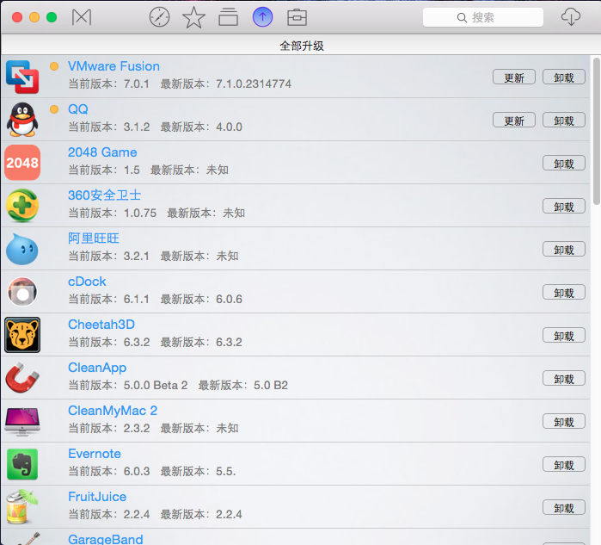Click the 360安全卫士 app icon
This screenshot has height=545, width=601.
tap(22, 206)
